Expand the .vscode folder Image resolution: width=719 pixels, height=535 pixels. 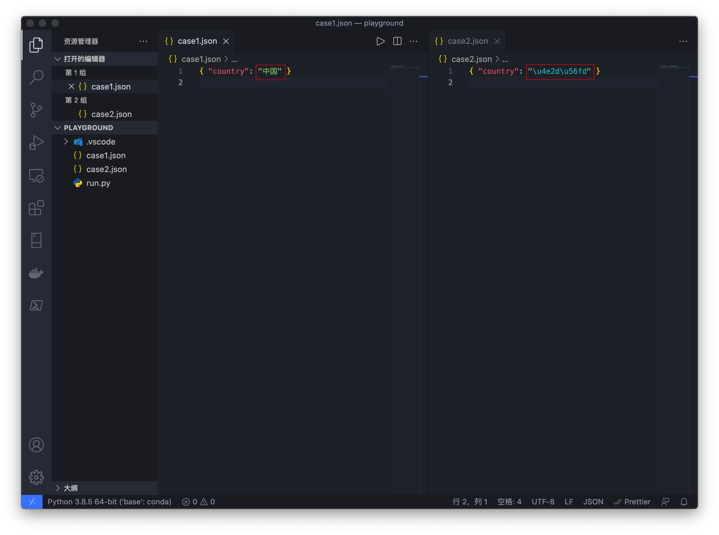(x=104, y=141)
